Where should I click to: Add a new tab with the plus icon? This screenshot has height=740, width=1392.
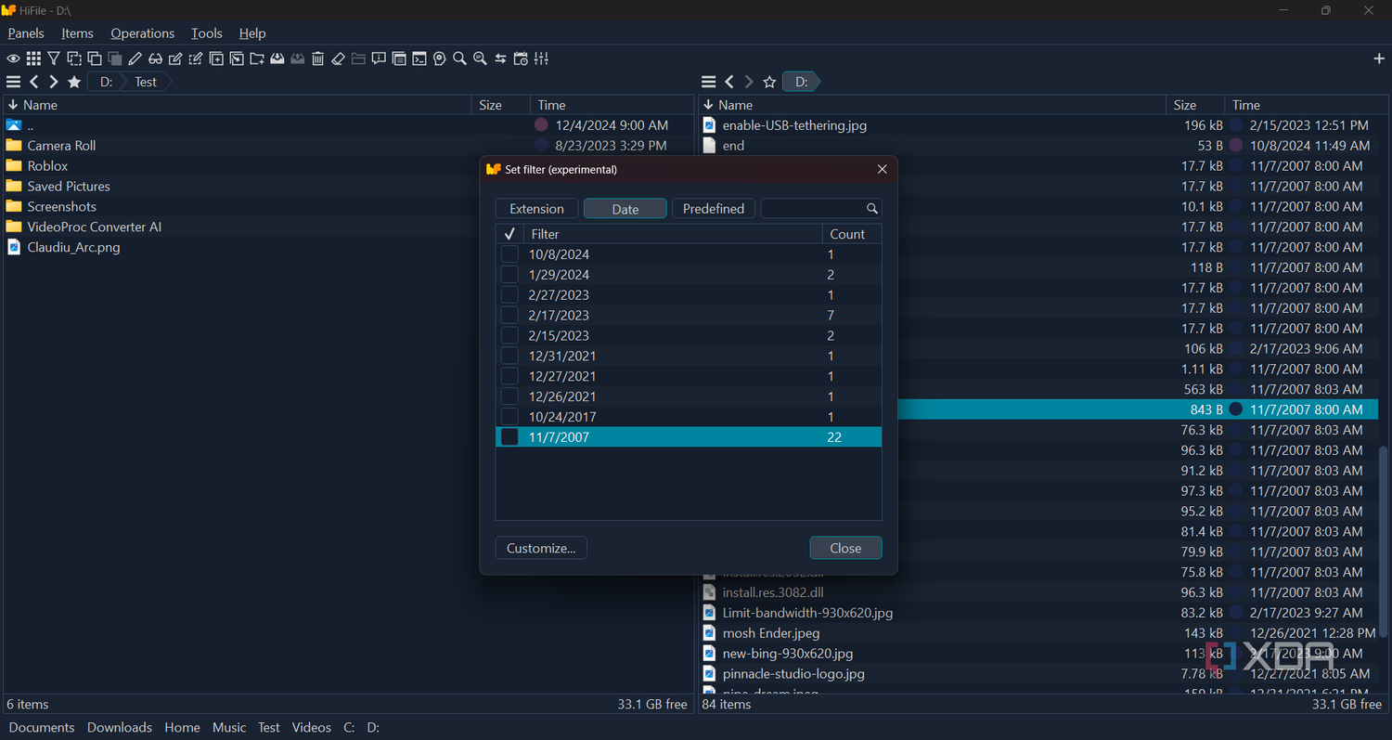(x=1378, y=58)
